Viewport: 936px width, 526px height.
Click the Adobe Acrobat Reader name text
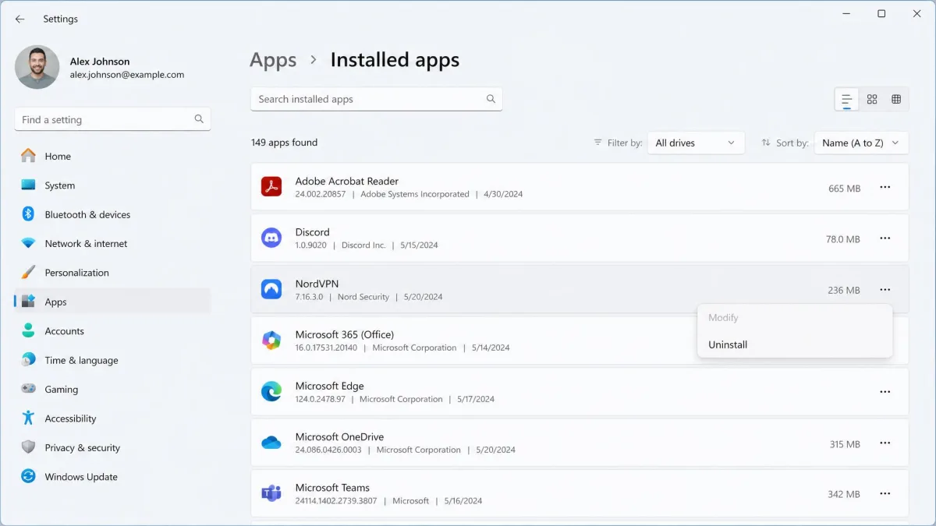pos(346,181)
